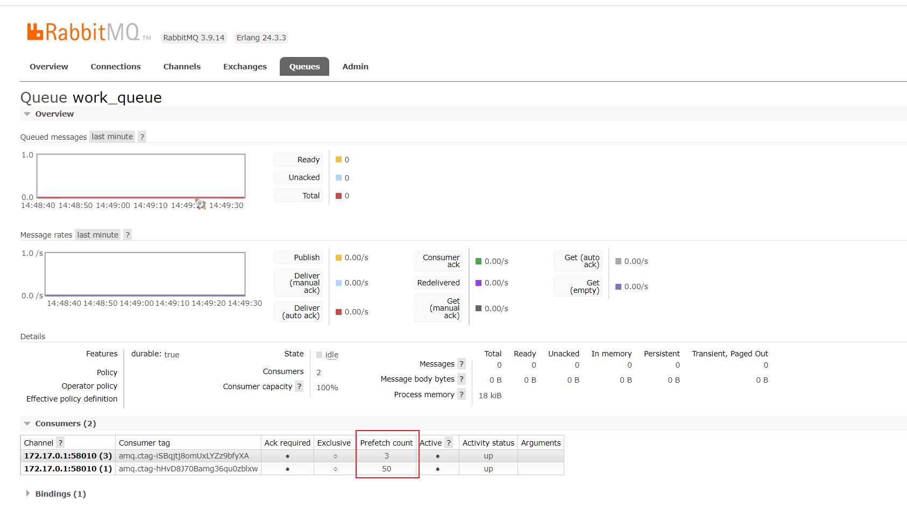This screenshot has width=907, height=509.
Task: Change Message rates range from last minute
Action: (97, 235)
